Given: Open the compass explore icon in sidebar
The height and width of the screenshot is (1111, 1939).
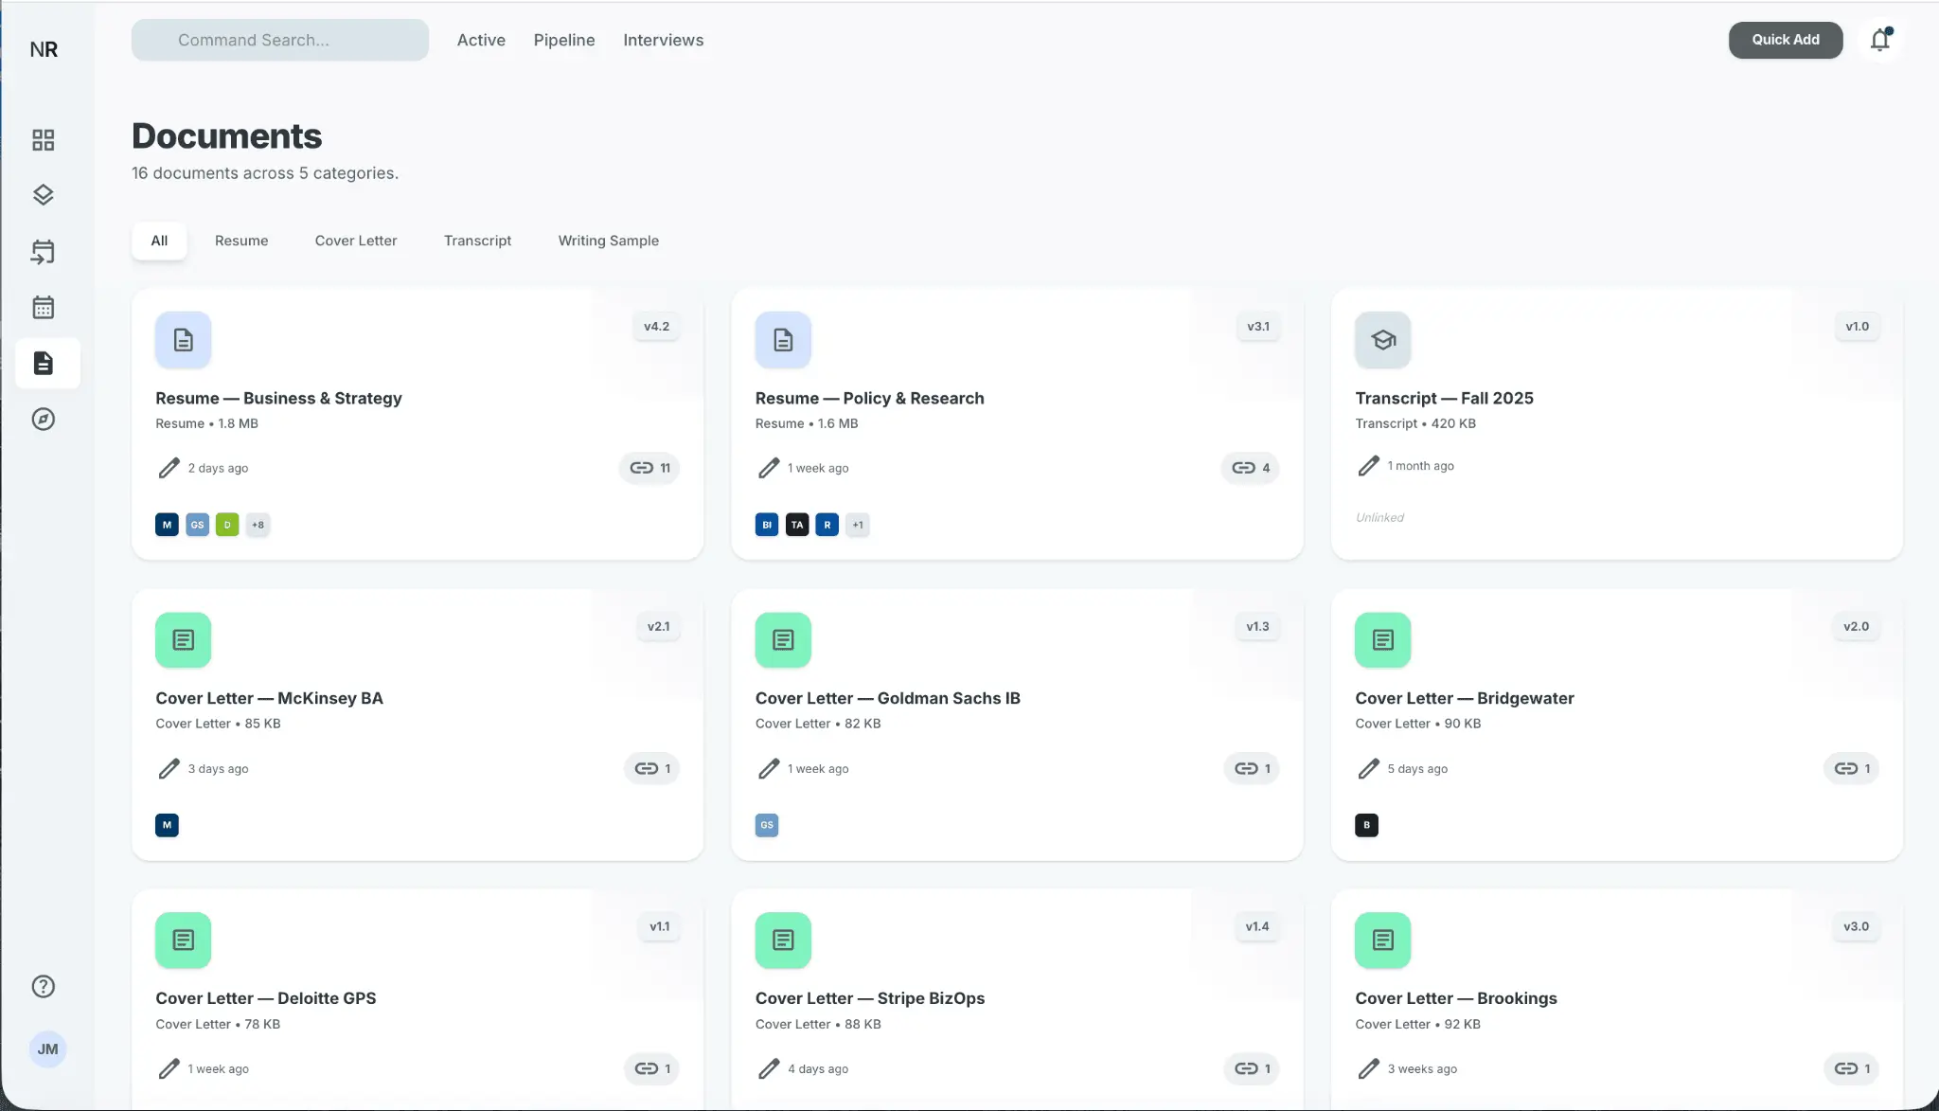Looking at the screenshot, I should point(43,419).
